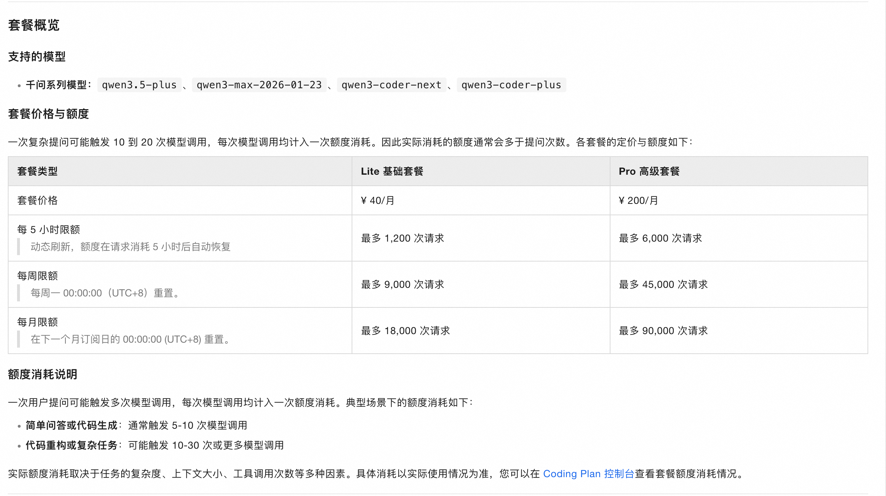This screenshot has height=496, width=886.
Task: Click the 每周限额 row label
Action: [37, 276]
